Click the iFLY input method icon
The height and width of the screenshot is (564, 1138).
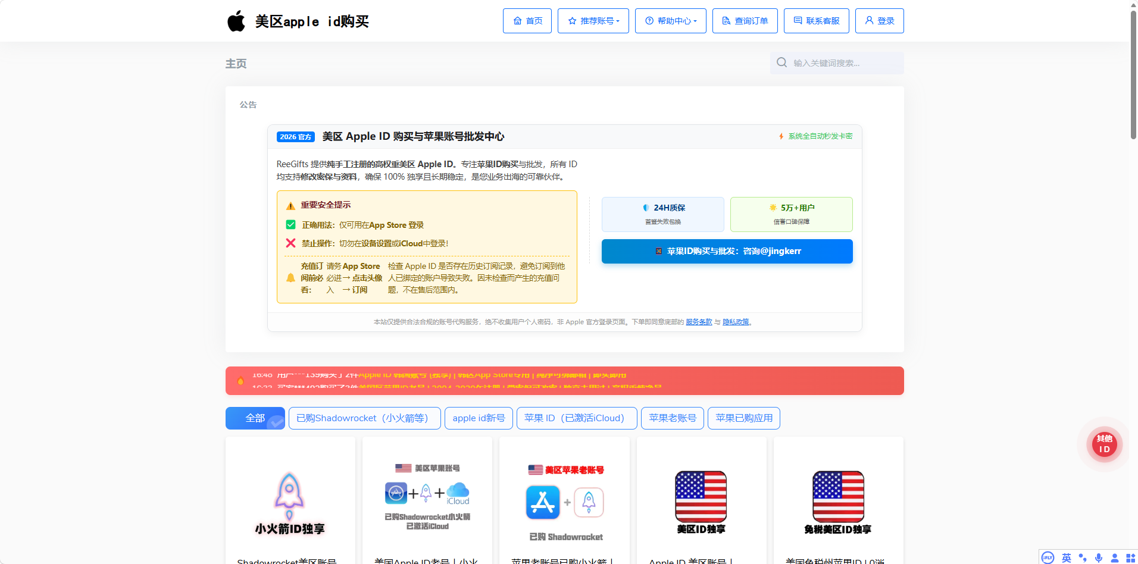(1048, 557)
